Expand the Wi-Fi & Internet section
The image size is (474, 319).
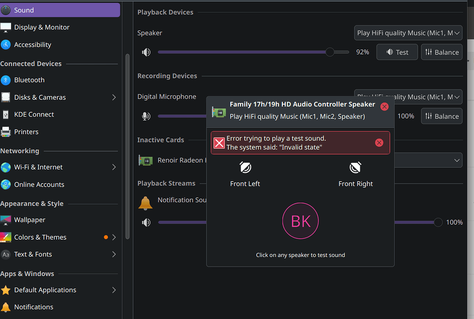(x=114, y=167)
